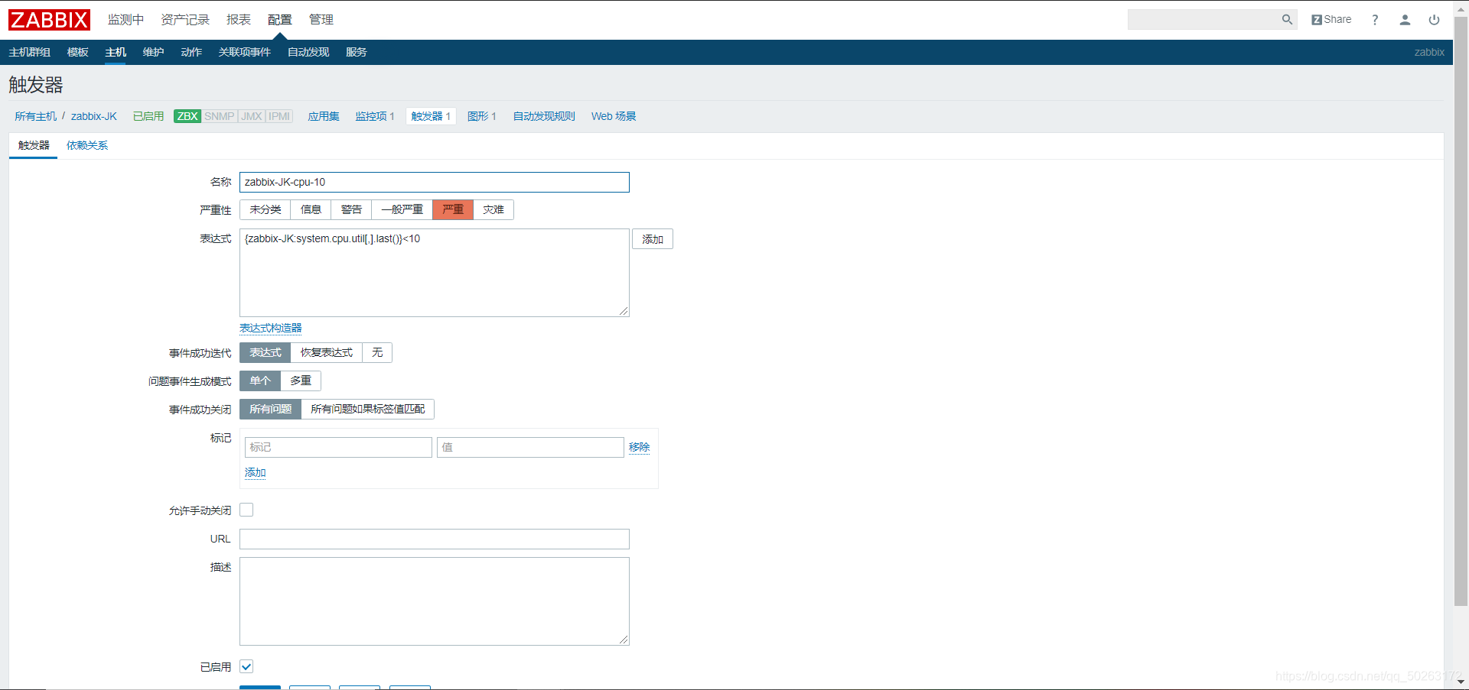Open the 触发器 1 link

click(431, 116)
